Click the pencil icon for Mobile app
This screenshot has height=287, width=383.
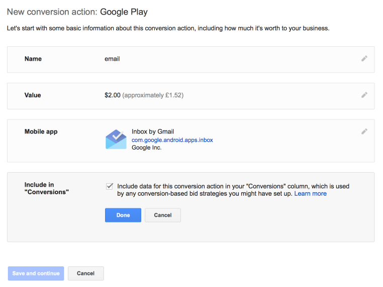364,131
